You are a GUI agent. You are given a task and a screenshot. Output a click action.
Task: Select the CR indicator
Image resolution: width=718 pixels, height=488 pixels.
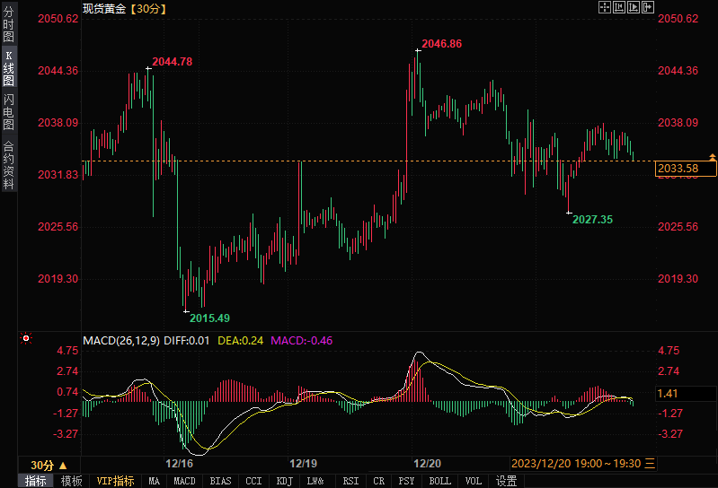coord(378,481)
